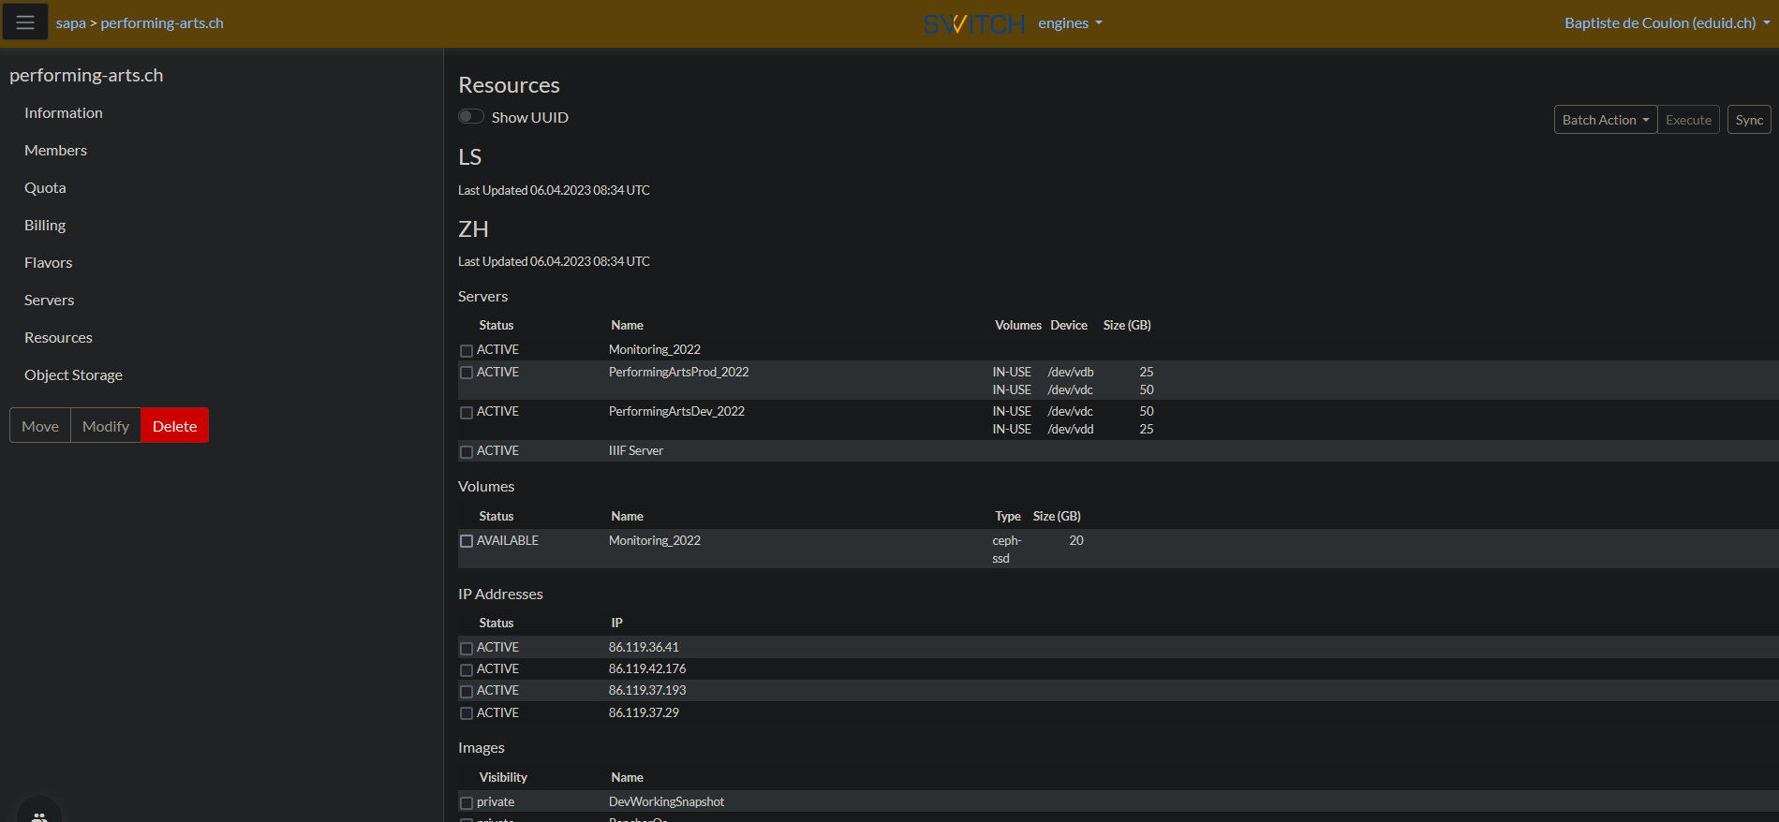Click the performing-arts.ch sidebar heading
This screenshot has width=1779, height=822.
(86, 75)
